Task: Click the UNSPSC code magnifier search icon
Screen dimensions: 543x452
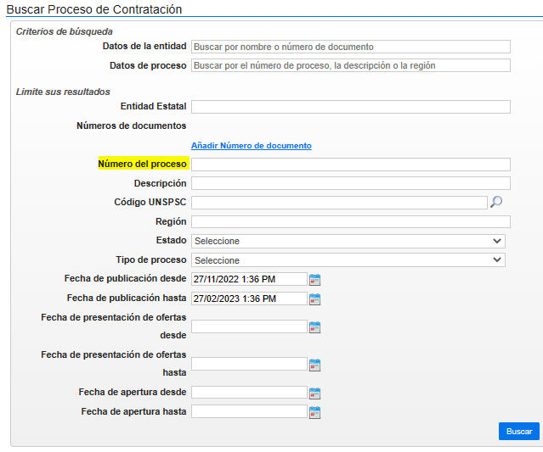Action: (497, 202)
